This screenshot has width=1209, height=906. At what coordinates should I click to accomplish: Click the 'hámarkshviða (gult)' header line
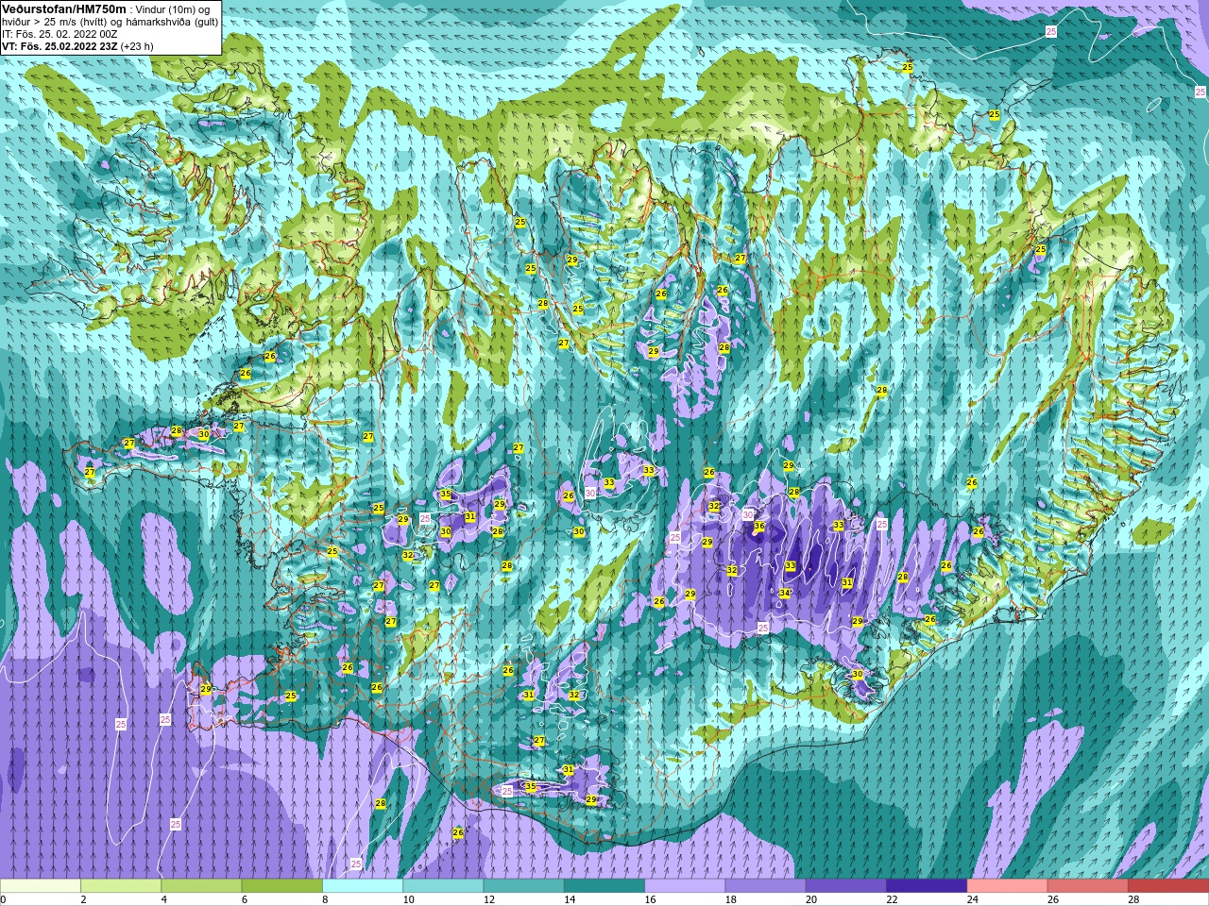pyautogui.click(x=111, y=21)
